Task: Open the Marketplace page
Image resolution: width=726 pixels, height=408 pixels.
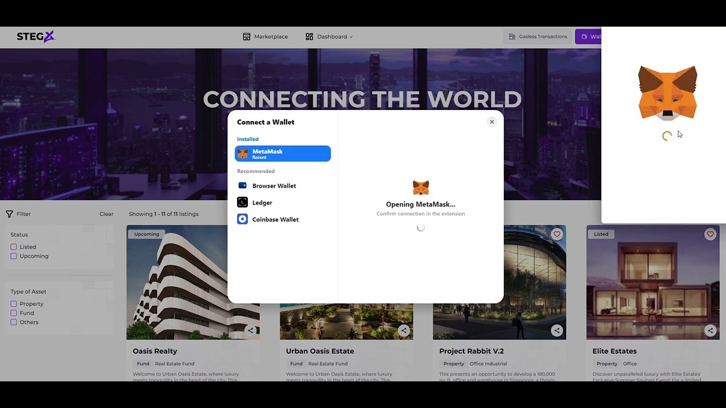Action: coord(265,36)
